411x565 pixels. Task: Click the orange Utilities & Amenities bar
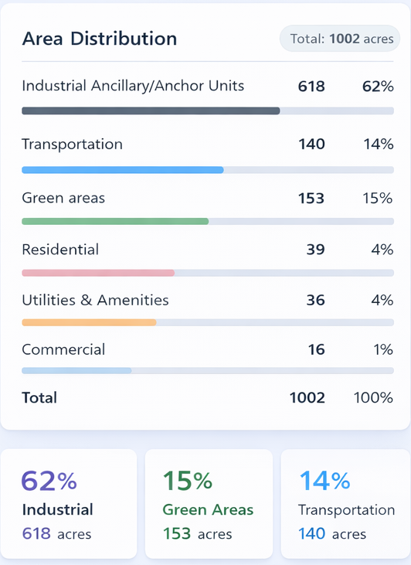click(x=90, y=322)
